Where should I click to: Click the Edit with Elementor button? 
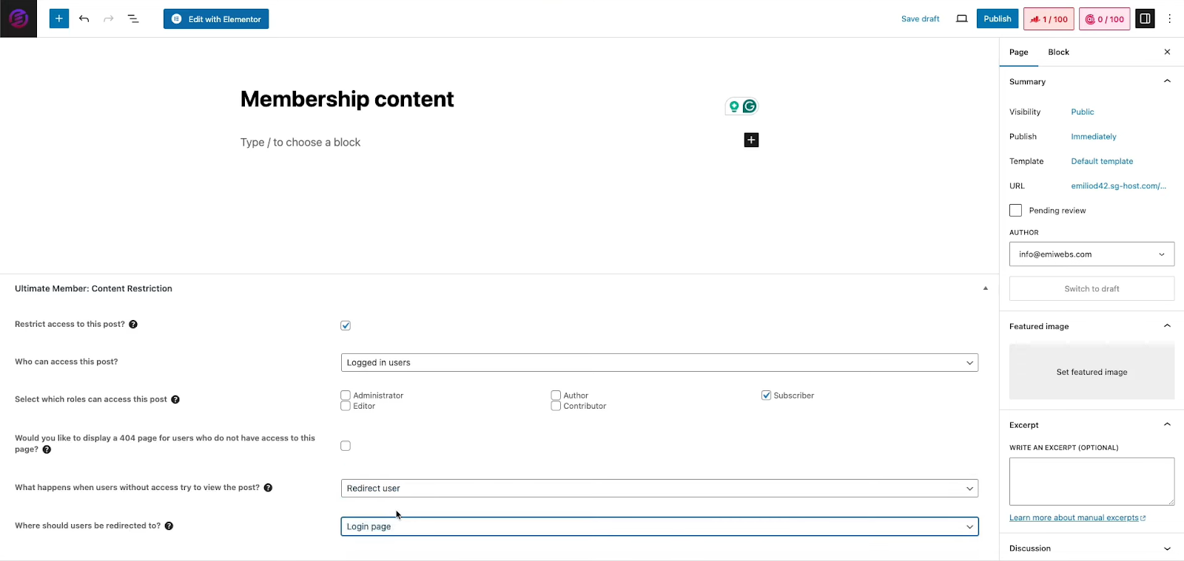pos(216,19)
